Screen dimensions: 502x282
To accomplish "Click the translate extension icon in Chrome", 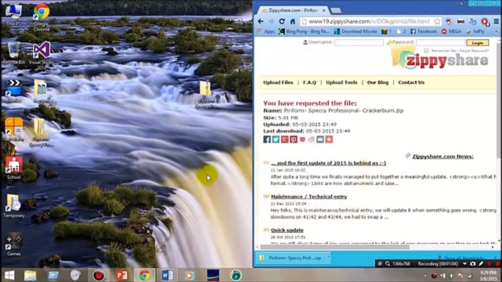I will click(473, 22).
